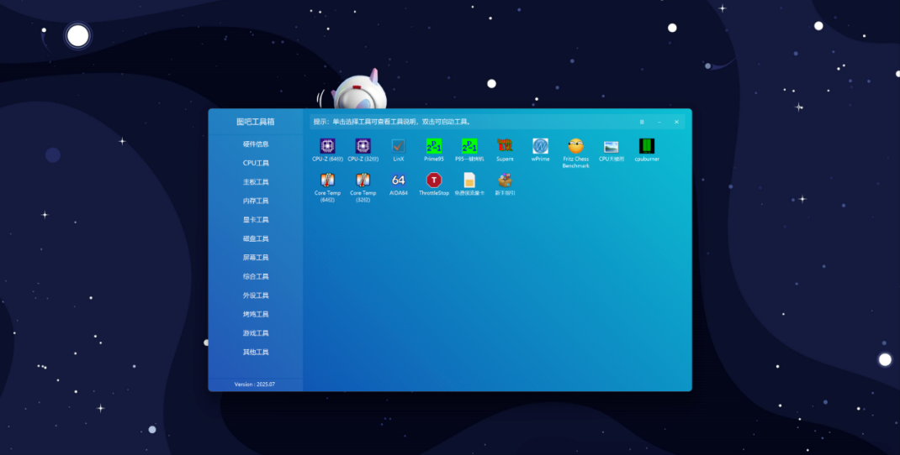The image size is (900, 455).
Task: Select the Fritz Chess Benchmark icon
Action: point(575,146)
